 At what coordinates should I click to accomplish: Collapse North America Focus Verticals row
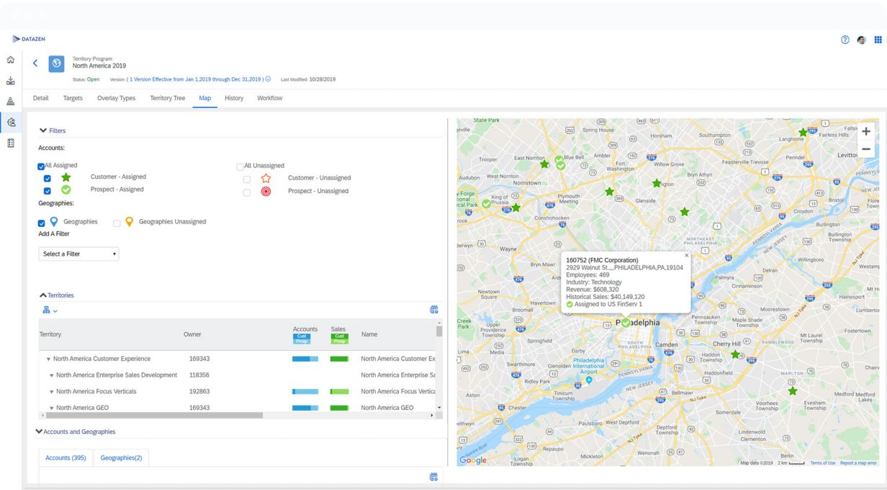(x=52, y=392)
